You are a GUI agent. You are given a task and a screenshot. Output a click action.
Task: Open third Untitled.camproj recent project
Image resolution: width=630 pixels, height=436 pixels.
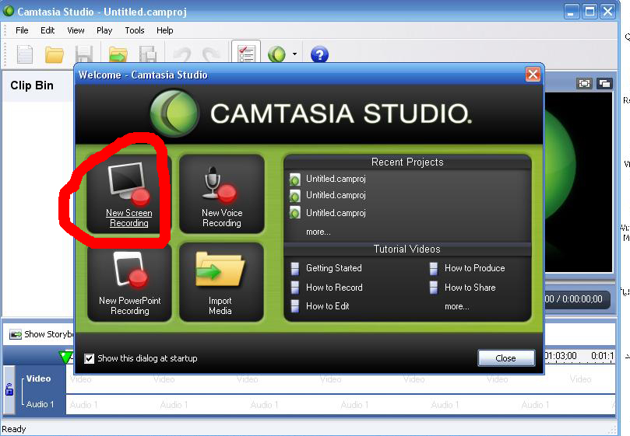coord(336,213)
